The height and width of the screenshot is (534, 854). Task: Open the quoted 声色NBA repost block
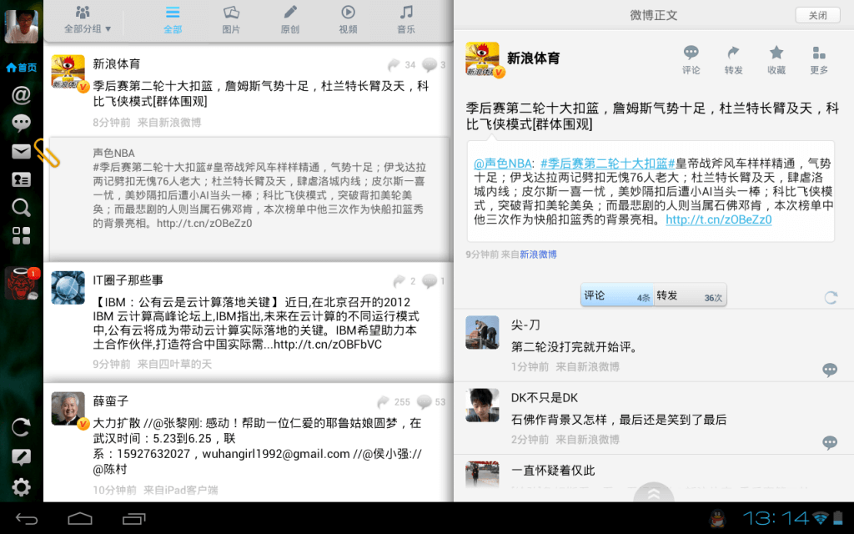click(x=249, y=199)
